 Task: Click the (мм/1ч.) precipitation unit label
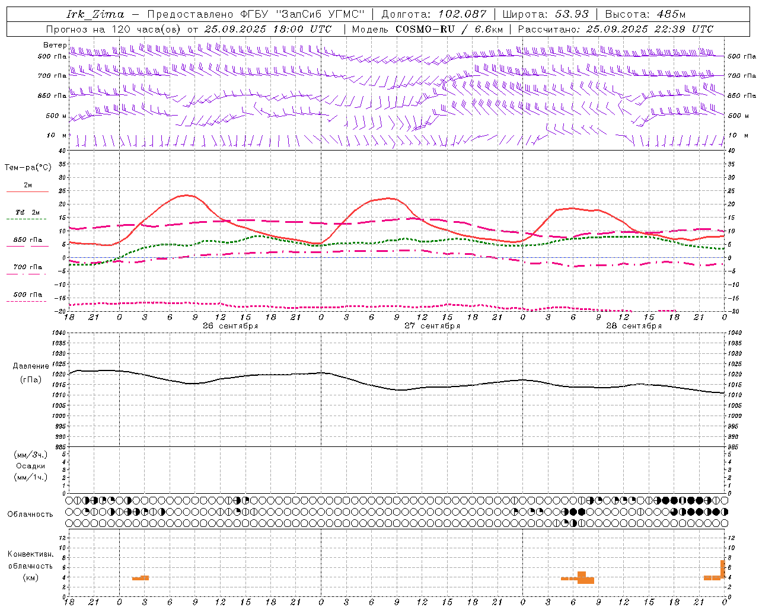point(31,477)
